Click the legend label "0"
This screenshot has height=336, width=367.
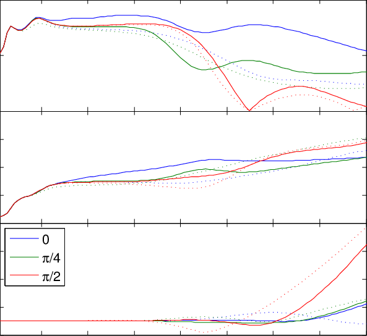(x=46, y=240)
